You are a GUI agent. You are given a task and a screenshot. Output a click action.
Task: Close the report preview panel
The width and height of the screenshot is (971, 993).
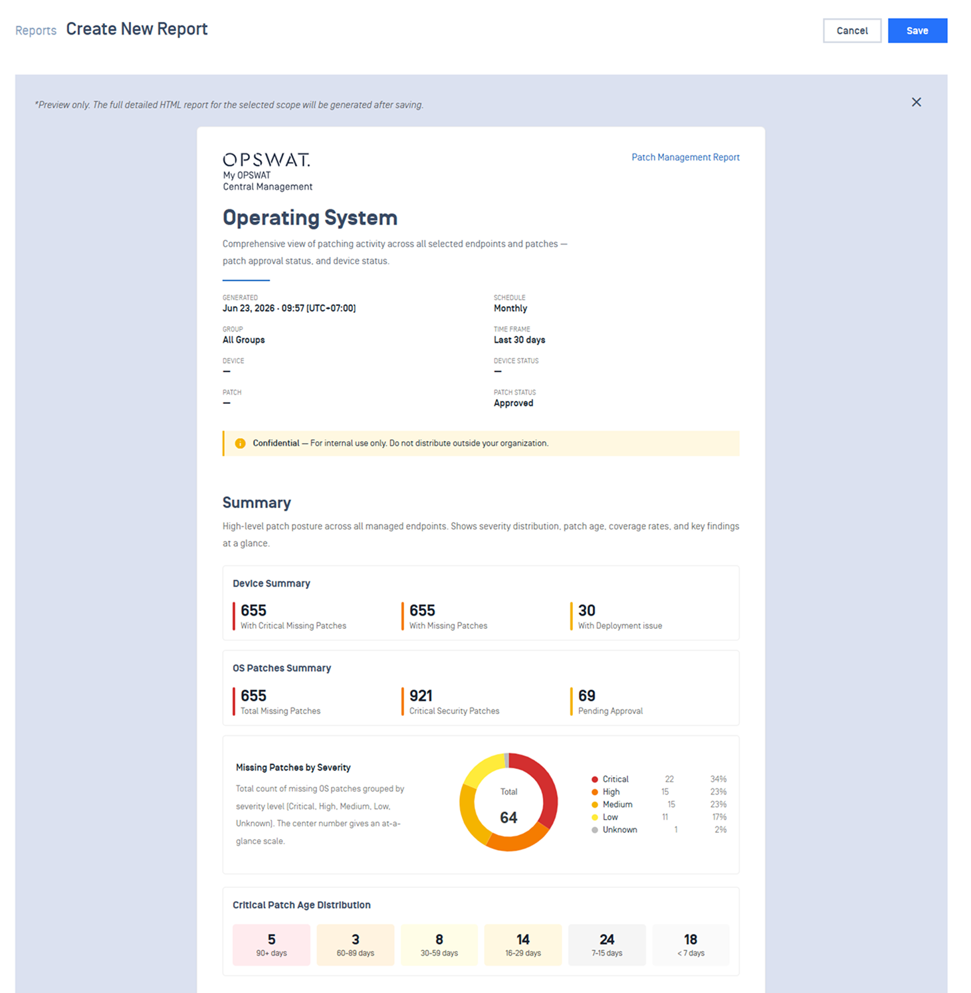916,102
